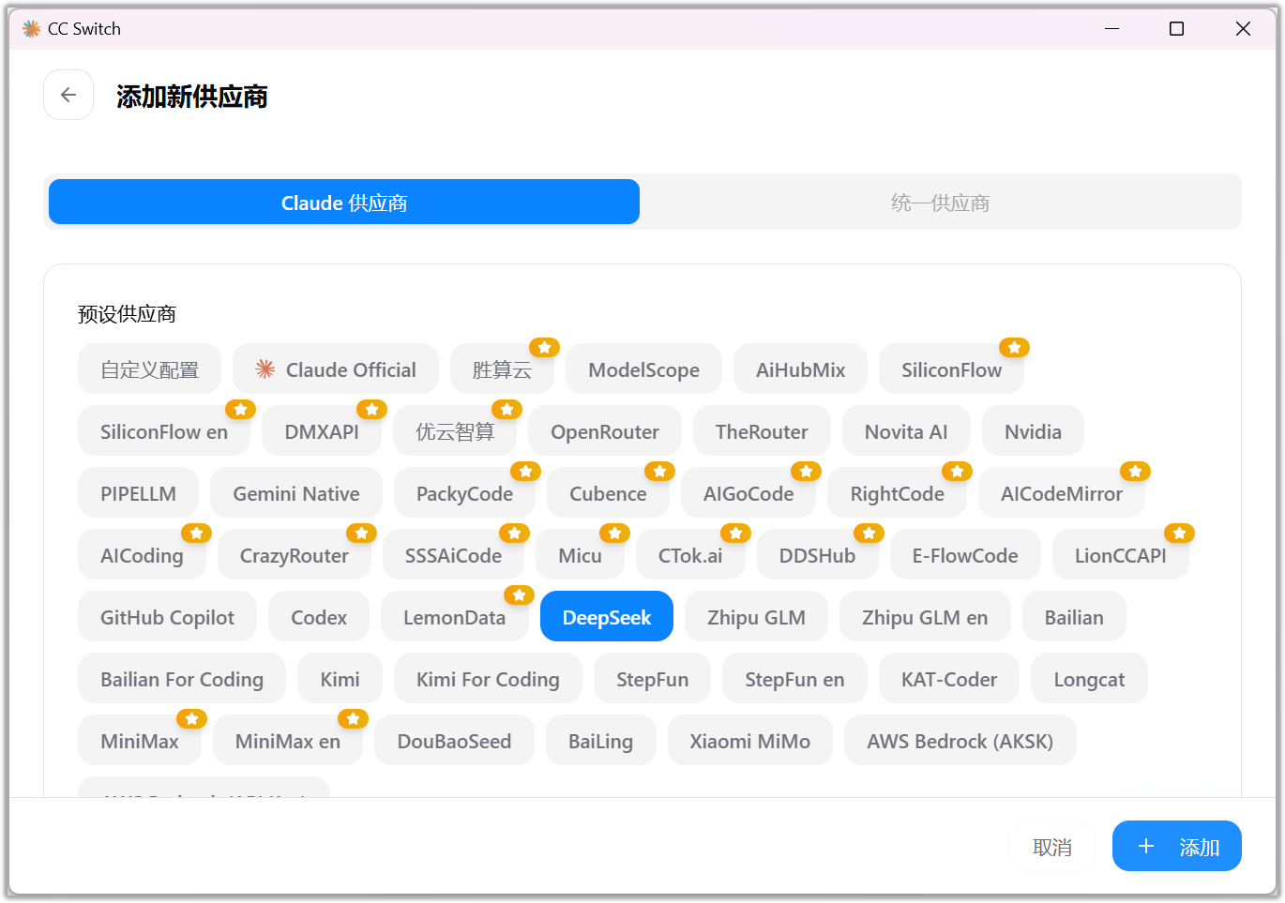The width and height of the screenshot is (1285, 903).
Task: Click the star badge on MiniMax en
Action: click(353, 718)
